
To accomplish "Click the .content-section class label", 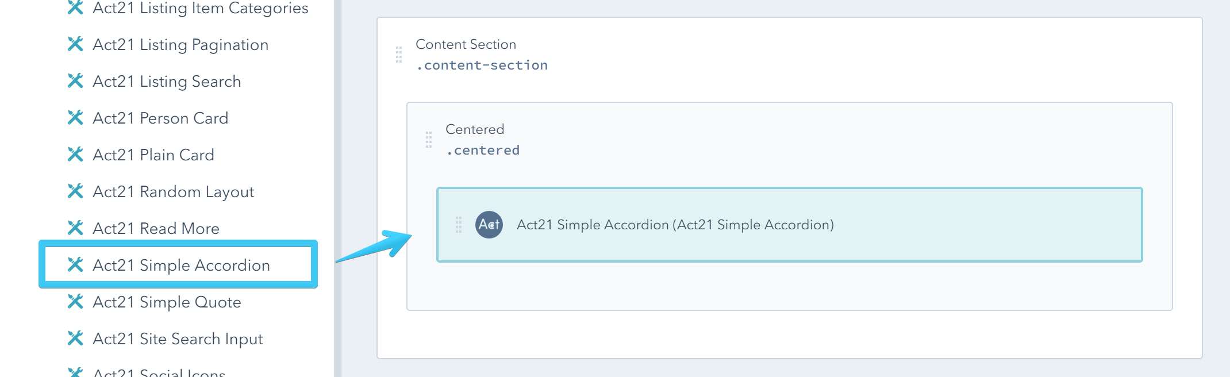I will [482, 64].
